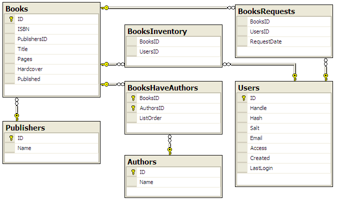Click the relationship key endpoint above Authors table
The image size is (337, 201).
(169, 149)
